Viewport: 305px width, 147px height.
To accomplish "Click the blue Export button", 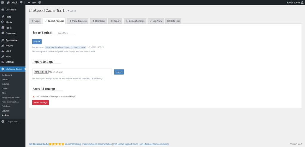I will coord(37,42).
